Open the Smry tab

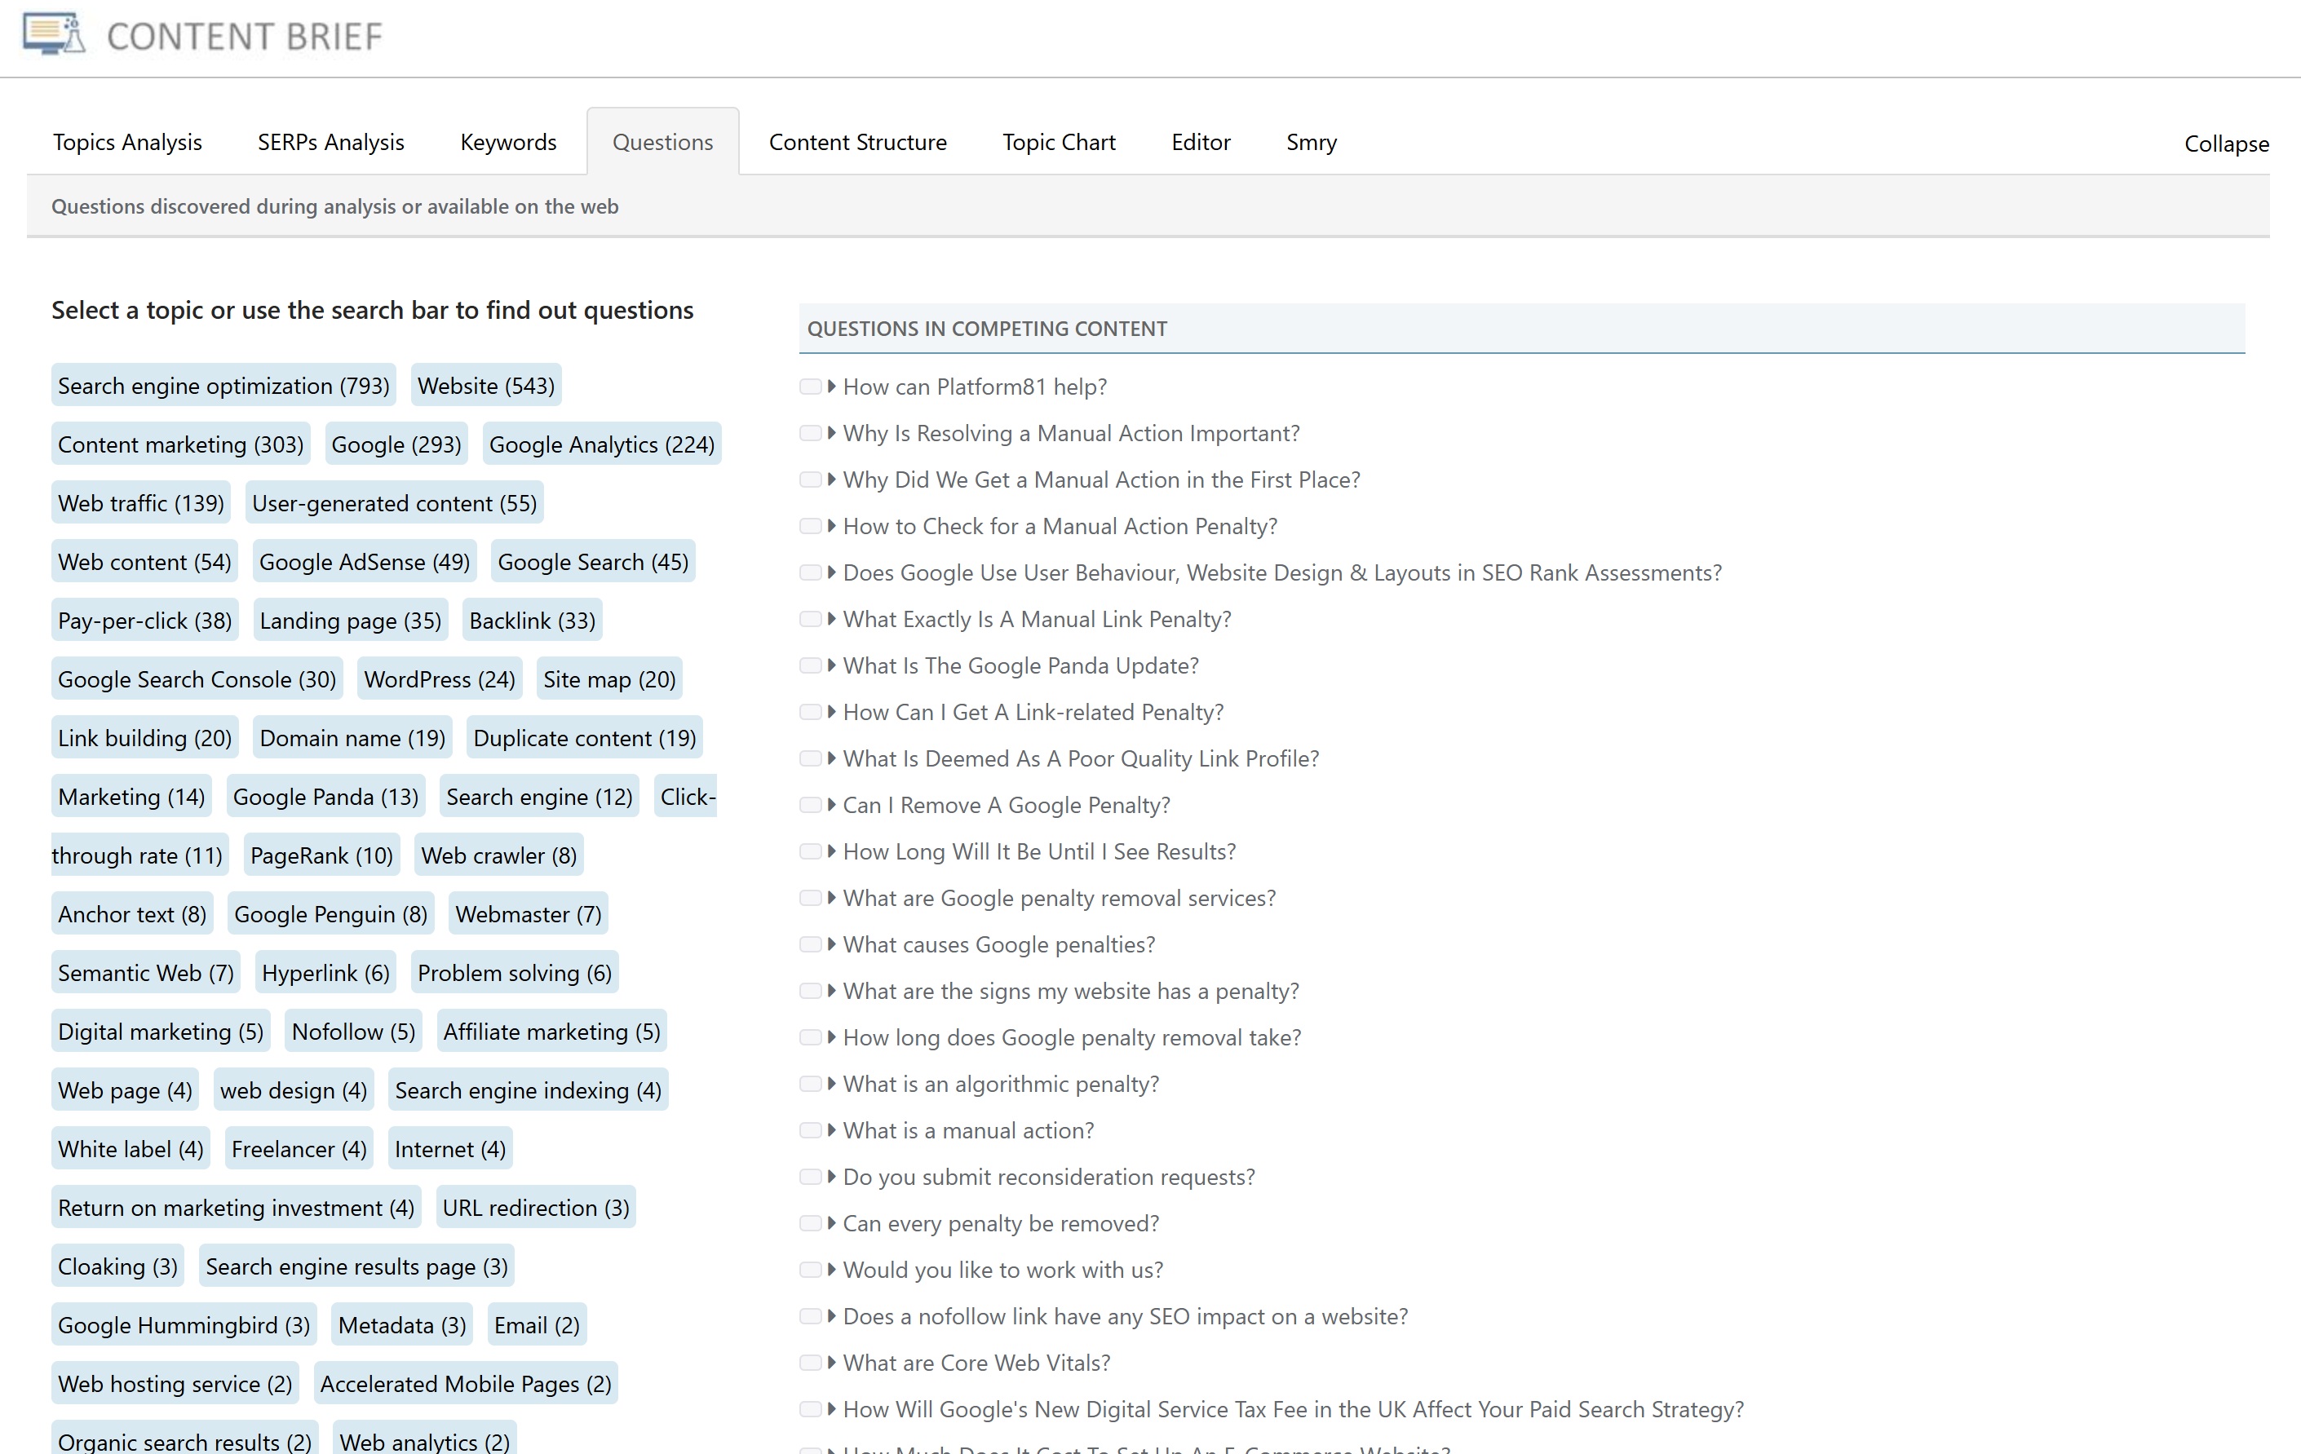pyautogui.click(x=1311, y=143)
